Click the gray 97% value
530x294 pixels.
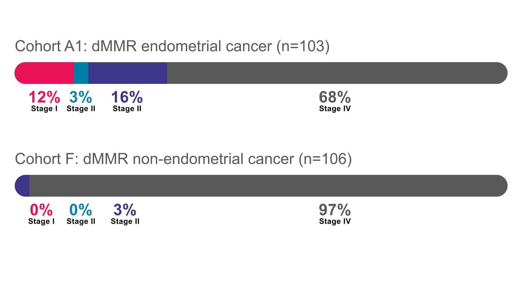(x=335, y=210)
